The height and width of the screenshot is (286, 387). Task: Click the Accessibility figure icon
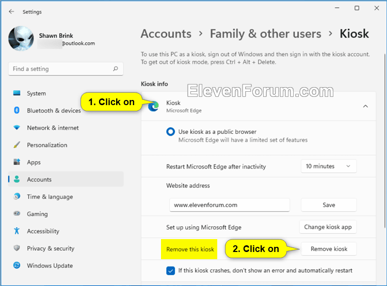coord(17,231)
